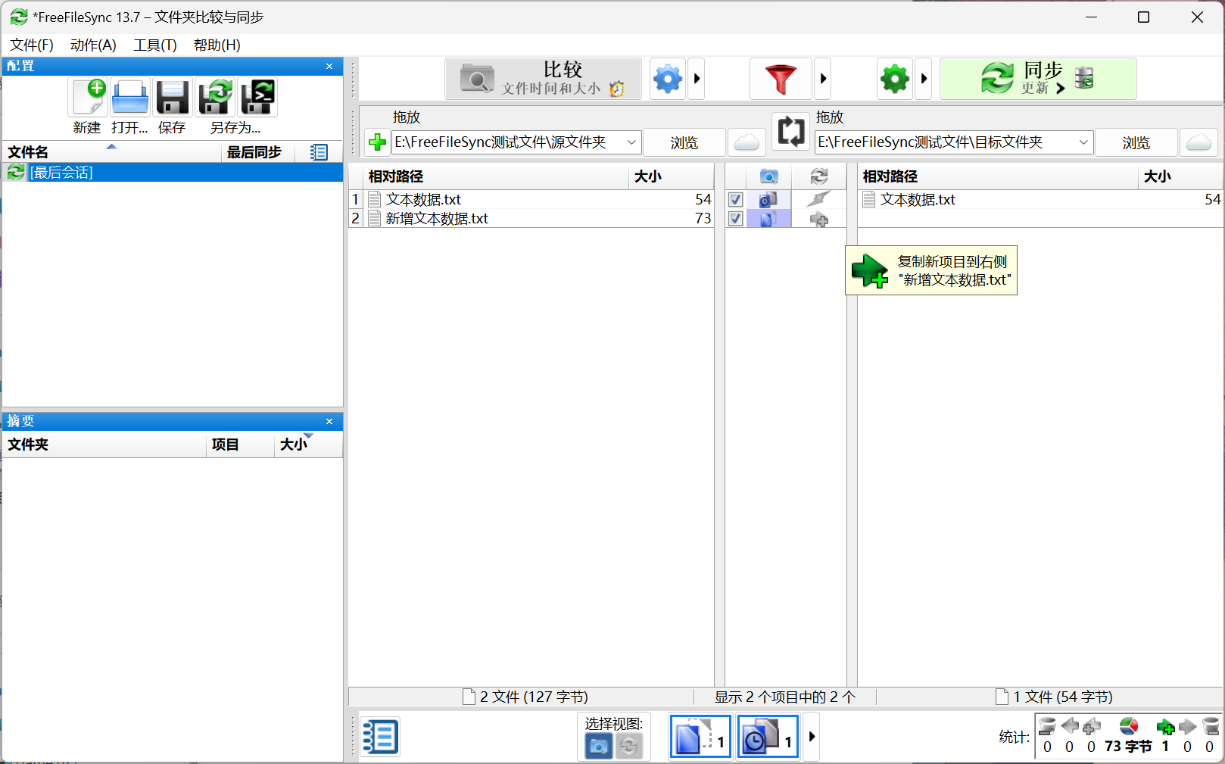The image size is (1225, 764).
Task: Click the sync action icon for 新增文本数据.txt
Action: 818,219
